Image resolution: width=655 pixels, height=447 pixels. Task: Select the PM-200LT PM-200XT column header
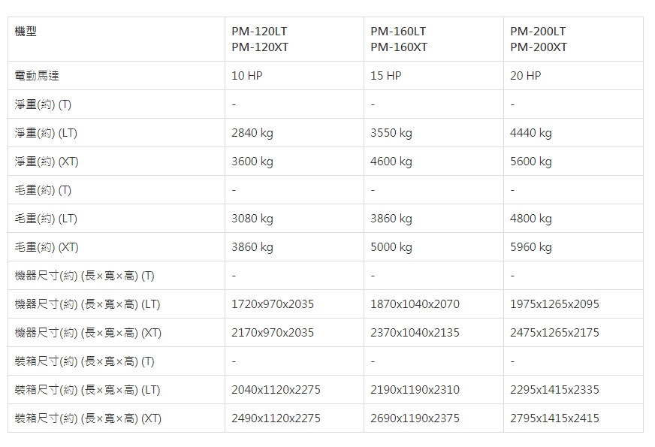pyautogui.click(x=539, y=39)
